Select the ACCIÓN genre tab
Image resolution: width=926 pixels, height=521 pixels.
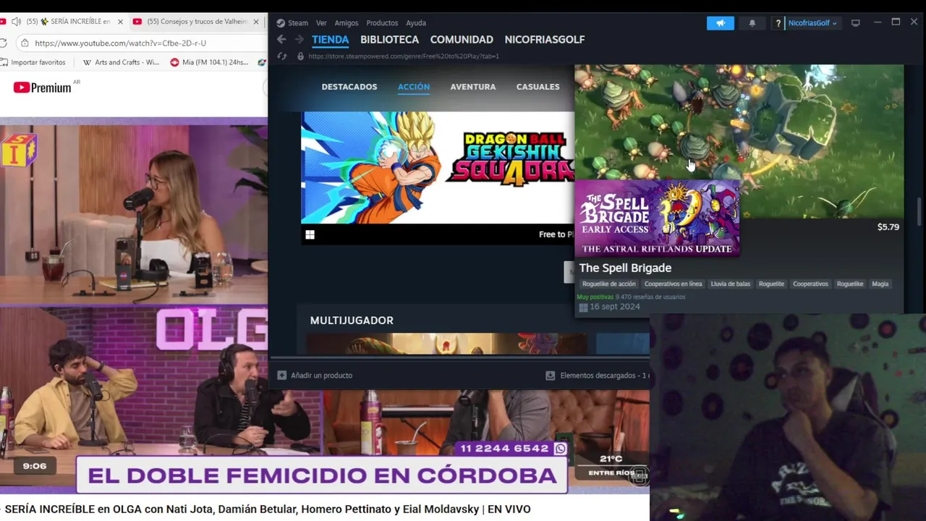click(414, 87)
